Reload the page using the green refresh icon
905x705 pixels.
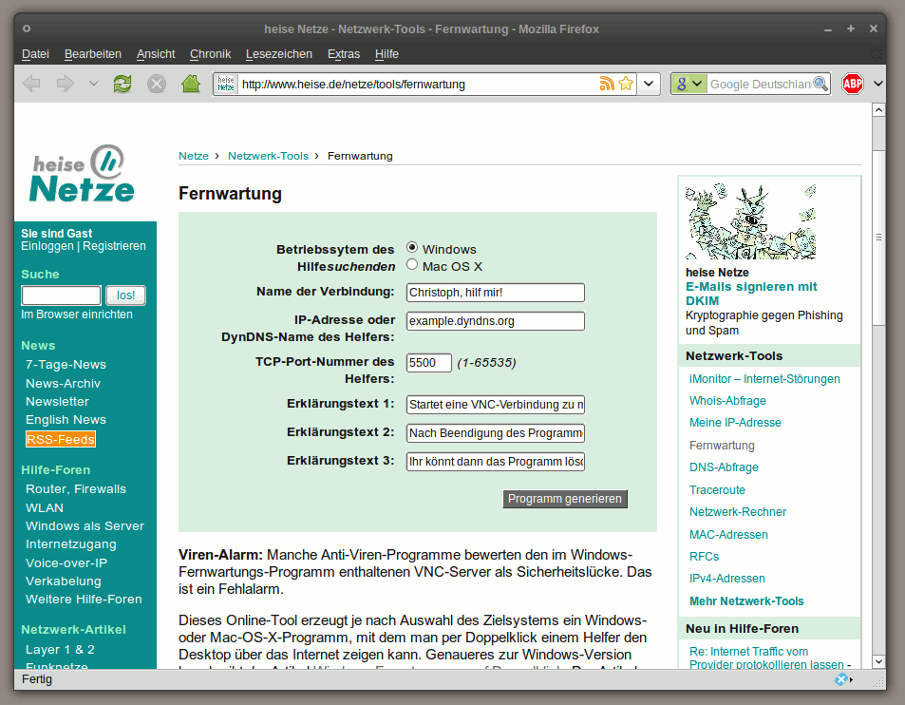point(122,84)
